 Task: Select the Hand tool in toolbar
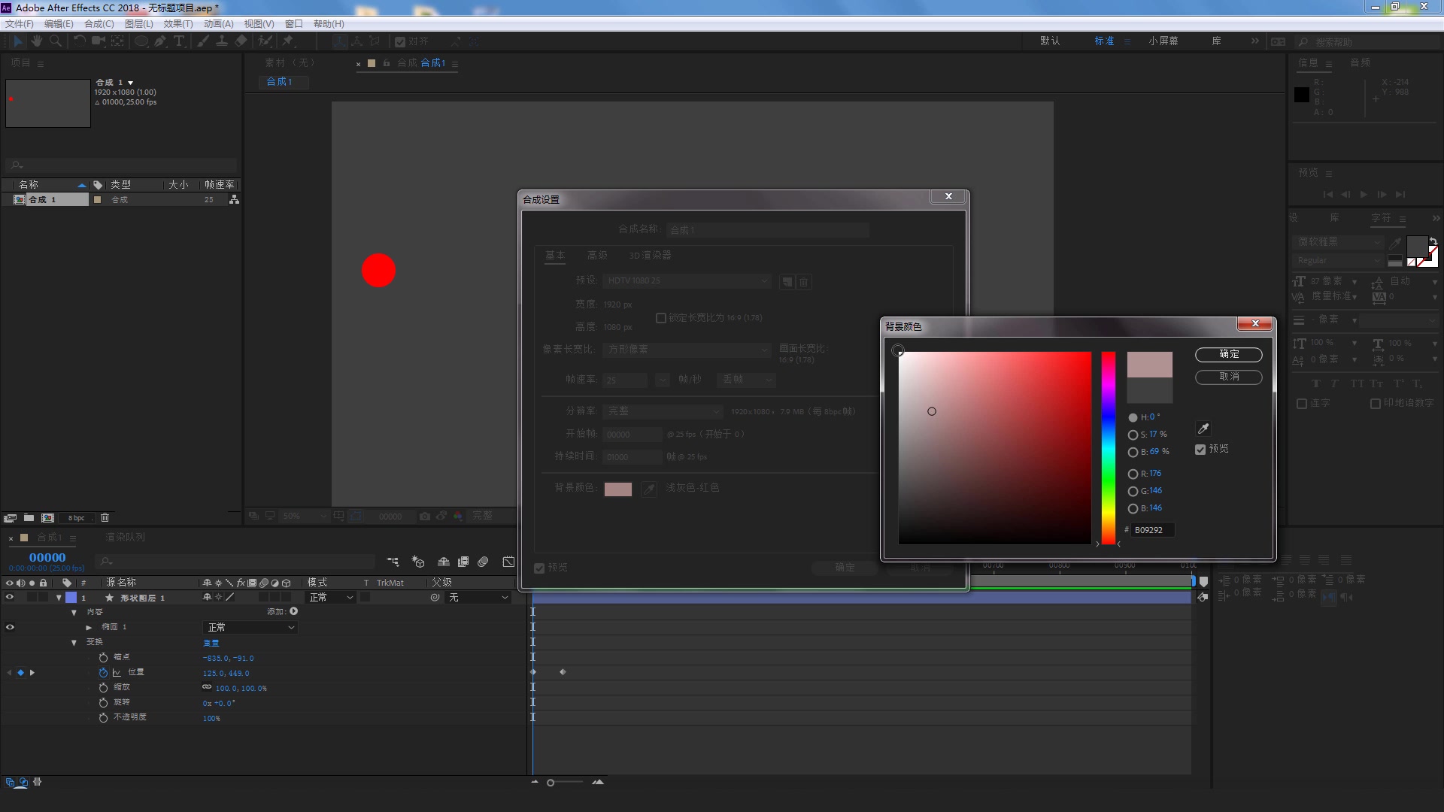36,41
